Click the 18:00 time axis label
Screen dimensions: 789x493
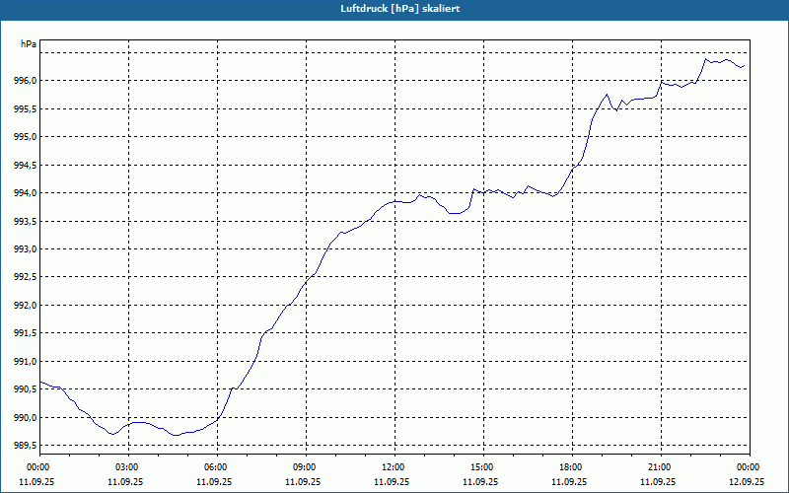point(572,467)
